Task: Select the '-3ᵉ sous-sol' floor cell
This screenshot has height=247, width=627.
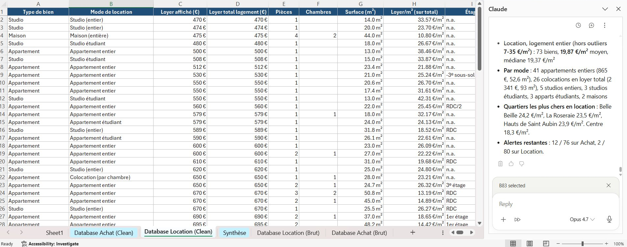Action: (460, 75)
